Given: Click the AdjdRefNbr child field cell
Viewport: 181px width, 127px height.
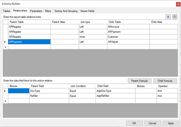Looking at the screenshot, I should [x=116, y=96].
